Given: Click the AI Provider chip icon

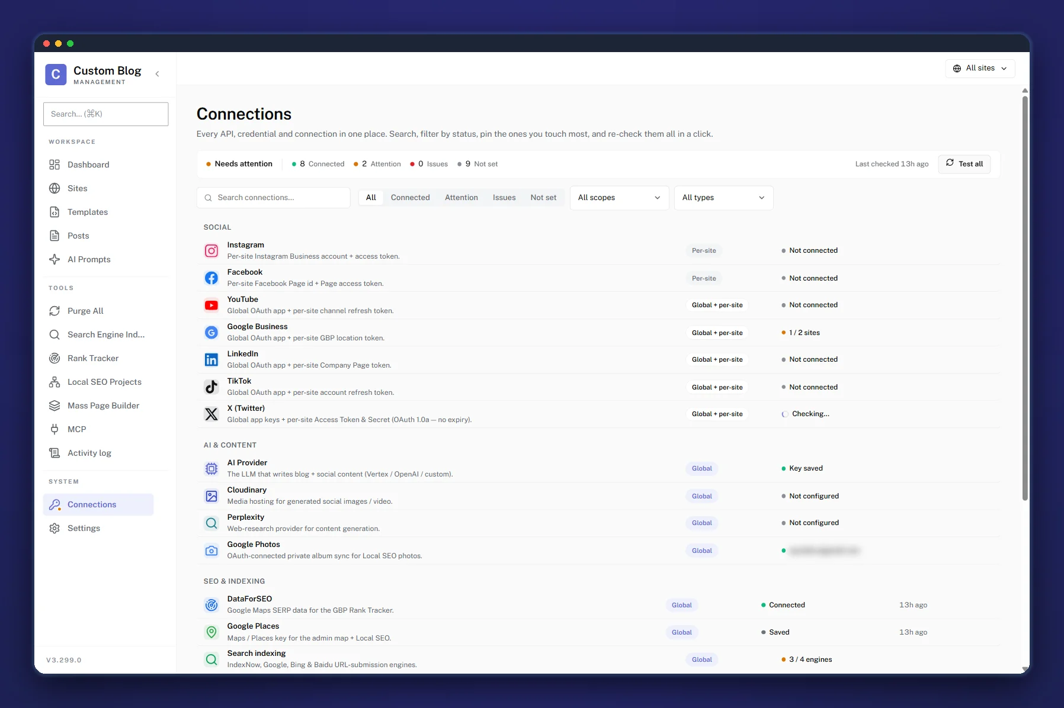Looking at the screenshot, I should click(211, 468).
